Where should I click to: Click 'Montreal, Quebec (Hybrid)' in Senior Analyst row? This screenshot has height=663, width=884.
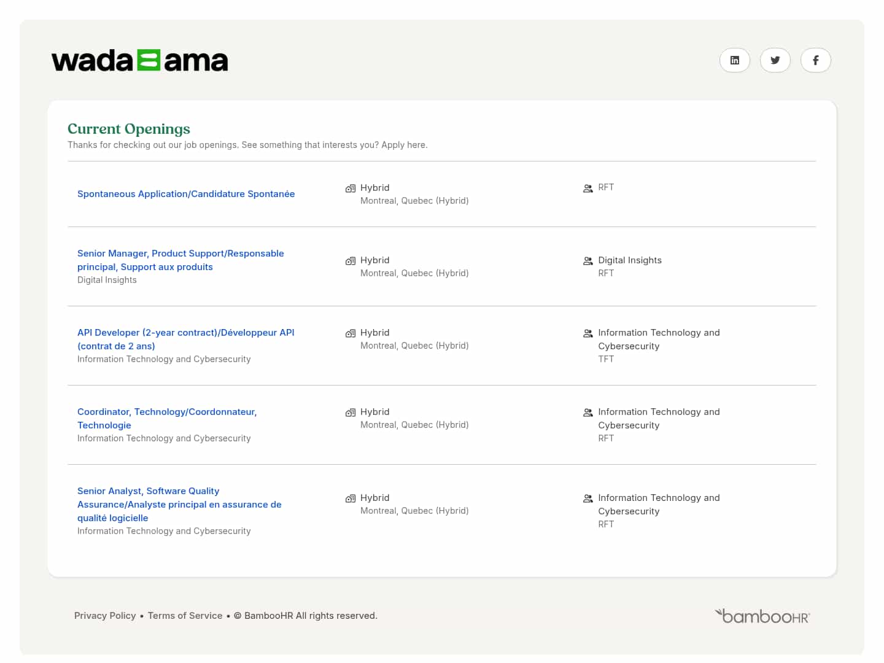point(414,511)
